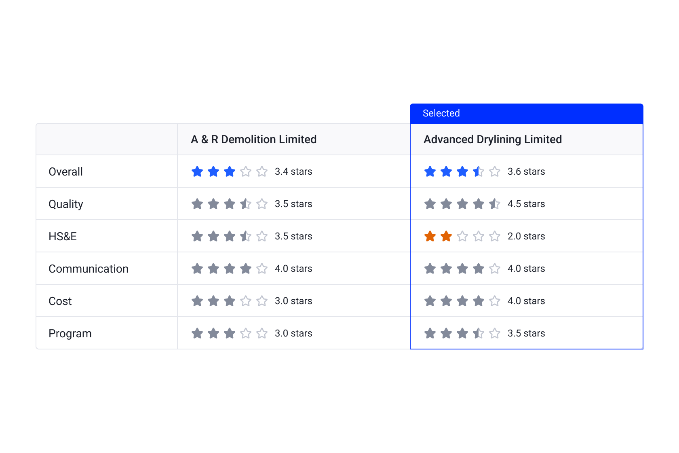Viewport: 679px width, 453px height.
Task: Click the 4.5 stars Quality rating text
Action: tap(526, 204)
